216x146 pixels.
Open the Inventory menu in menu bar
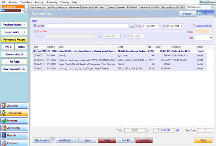(x=39, y=2)
